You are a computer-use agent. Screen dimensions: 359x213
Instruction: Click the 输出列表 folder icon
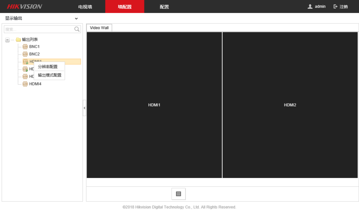[18, 40]
